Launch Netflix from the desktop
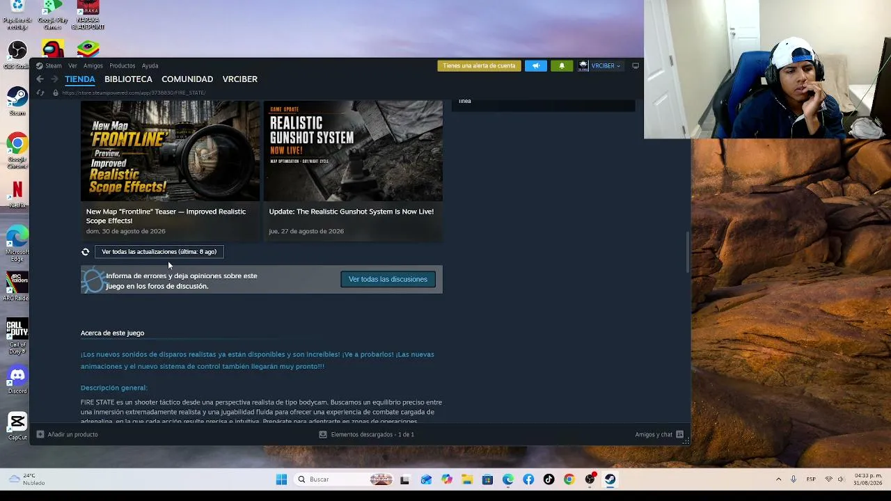The width and height of the screenshot is (891, 501). point(17,194)
